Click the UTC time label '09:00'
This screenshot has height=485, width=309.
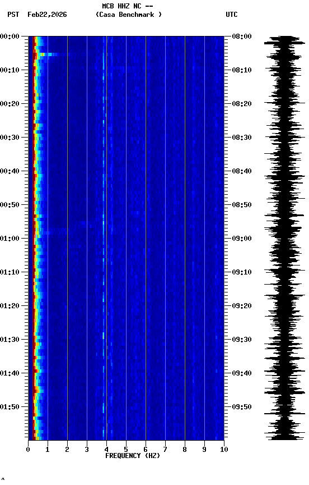pos(242,239)
